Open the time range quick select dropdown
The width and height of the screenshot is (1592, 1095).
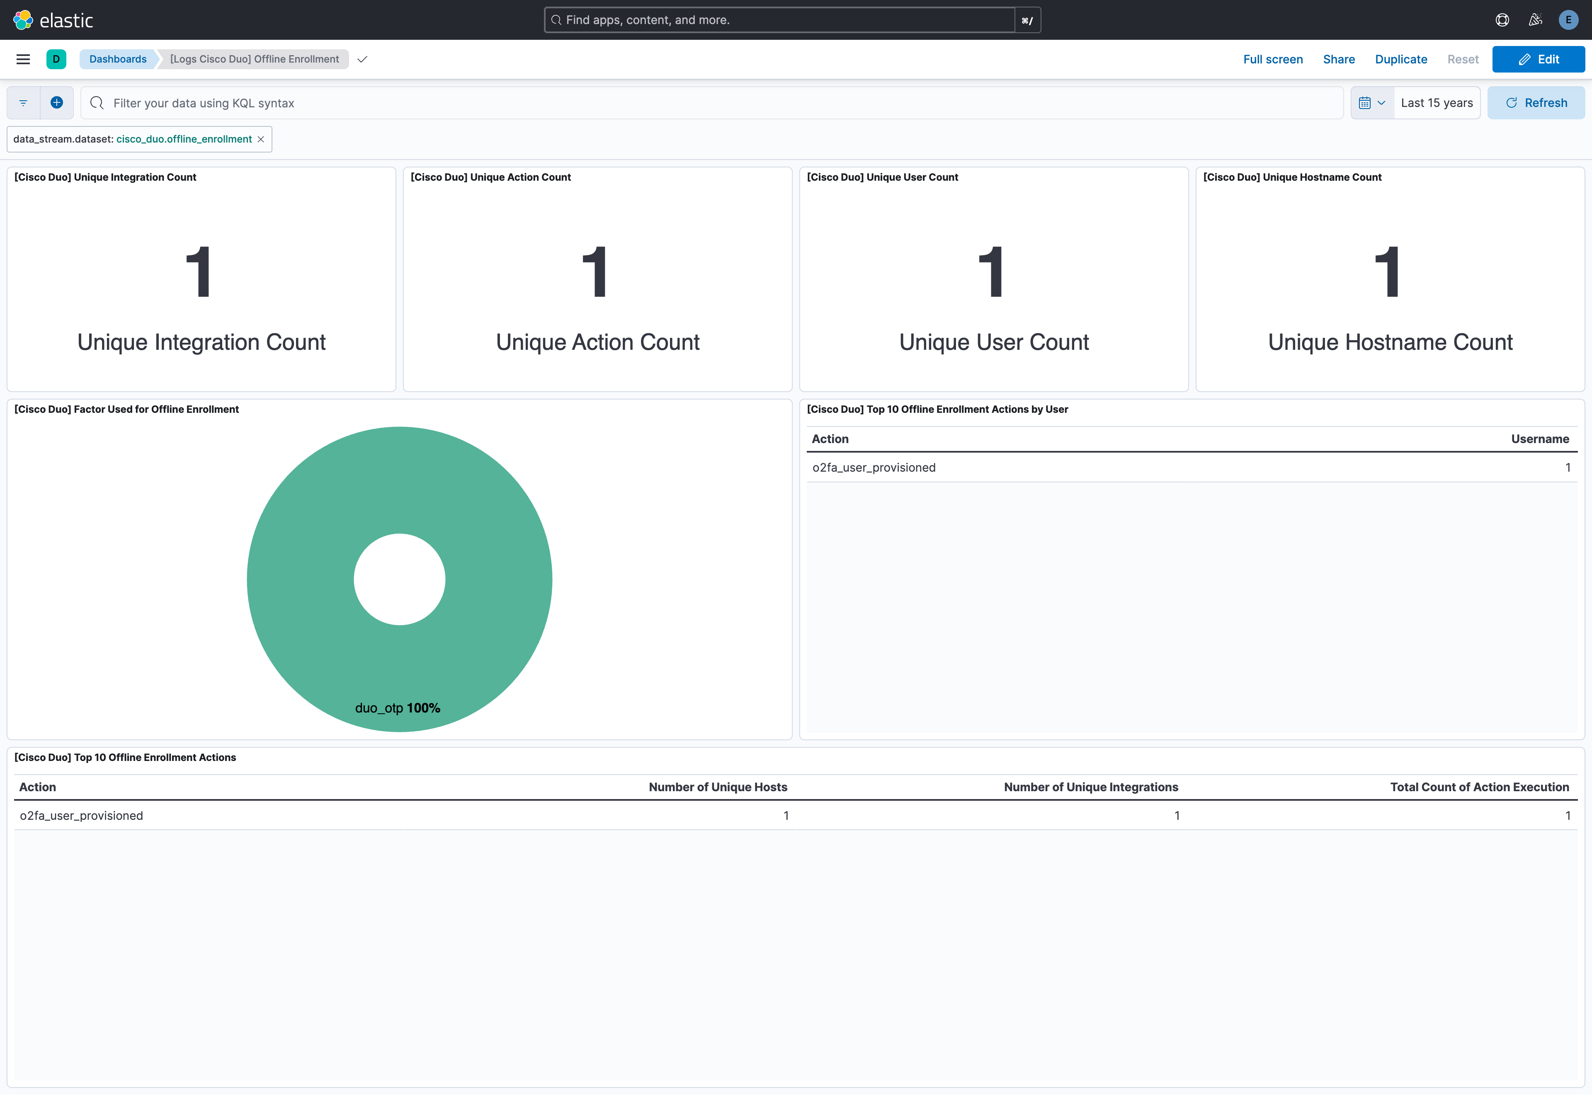pyautogui.click(x=1381, y=102)
